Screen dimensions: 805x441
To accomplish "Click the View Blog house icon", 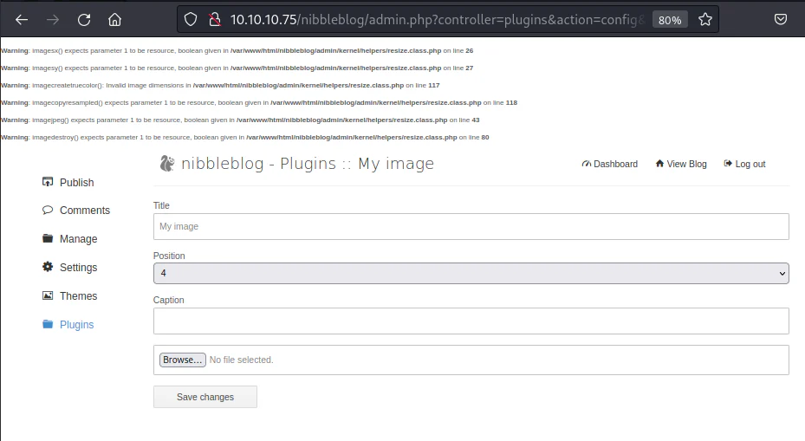I will 659,163.
